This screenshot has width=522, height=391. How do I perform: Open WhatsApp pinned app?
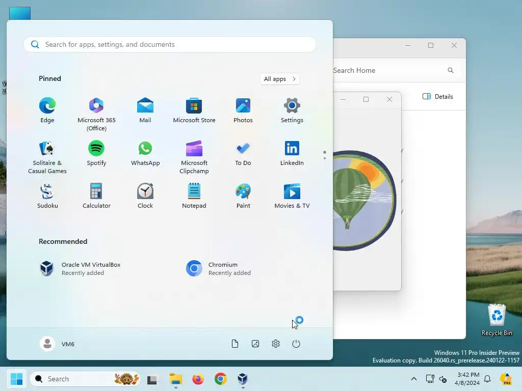click(145, 154)
